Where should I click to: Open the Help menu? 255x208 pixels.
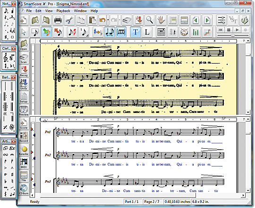(x=94, y=11)
